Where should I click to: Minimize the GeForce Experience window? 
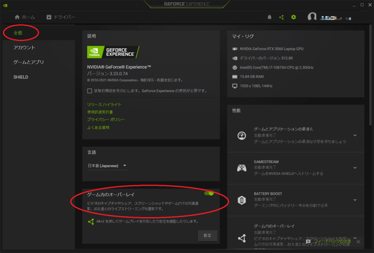click(354, 5)
